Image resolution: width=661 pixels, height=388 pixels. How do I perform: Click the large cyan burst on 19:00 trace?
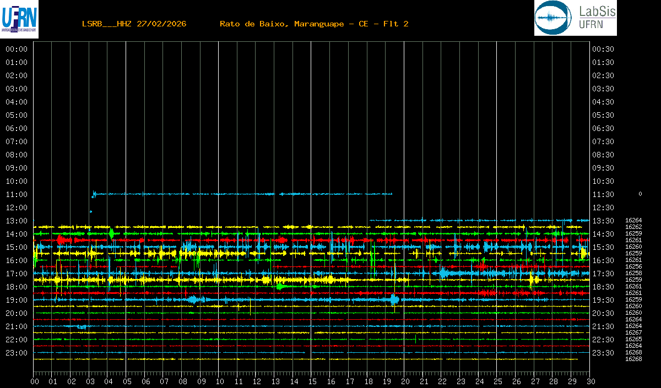pos(394,300)
